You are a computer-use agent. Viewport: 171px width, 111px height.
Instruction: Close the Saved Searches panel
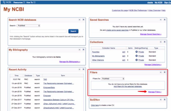165,20
